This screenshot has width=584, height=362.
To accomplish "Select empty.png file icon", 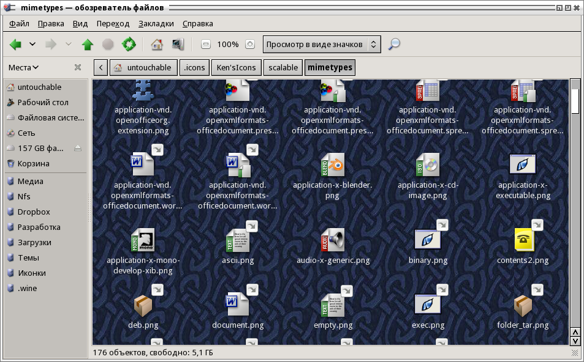I will pos(333,305).
